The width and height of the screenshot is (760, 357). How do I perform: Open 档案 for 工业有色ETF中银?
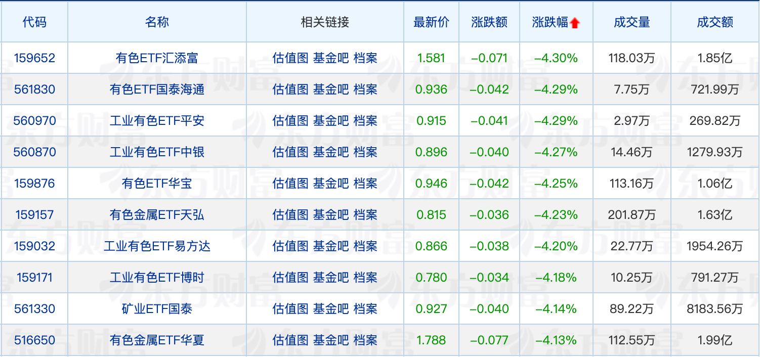(365, 152)
